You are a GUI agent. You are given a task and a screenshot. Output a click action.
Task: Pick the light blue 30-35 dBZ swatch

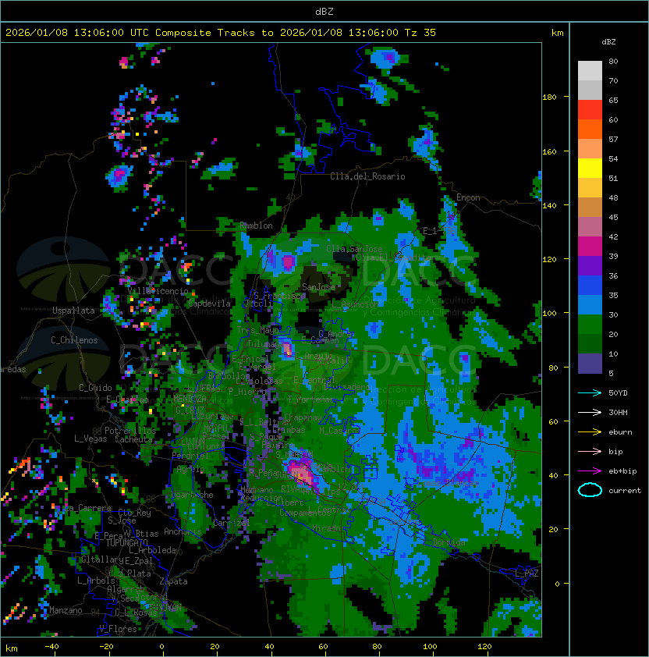click(590, 304)
